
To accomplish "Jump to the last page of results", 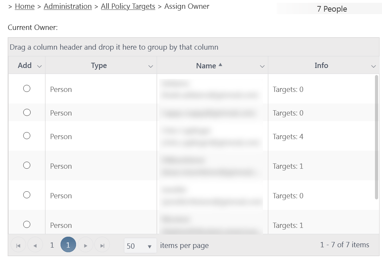I will [102, 246].
